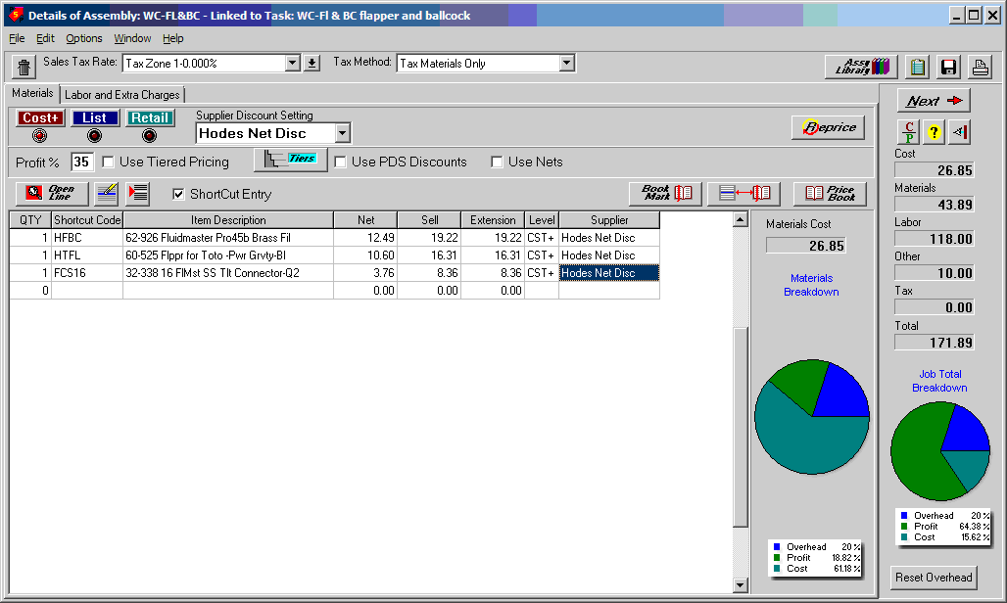Uncheck the ShortCut Entry checkbox

point(178,194)
